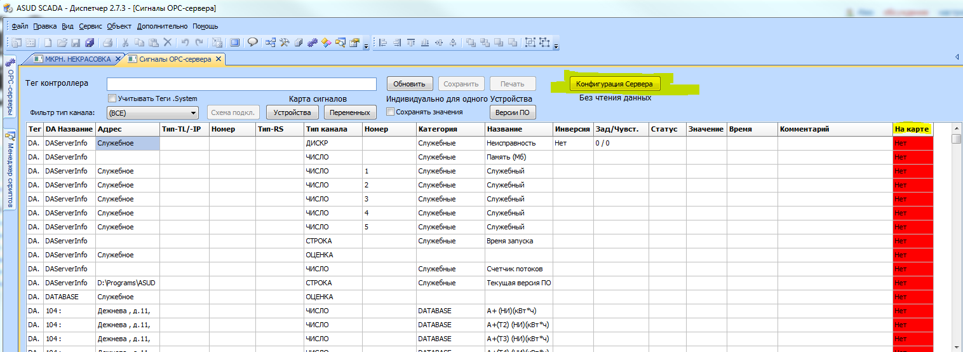963x352 pixels.
Task: Toggle the Сохранять значения checkbox
Action: pos(391,112)
